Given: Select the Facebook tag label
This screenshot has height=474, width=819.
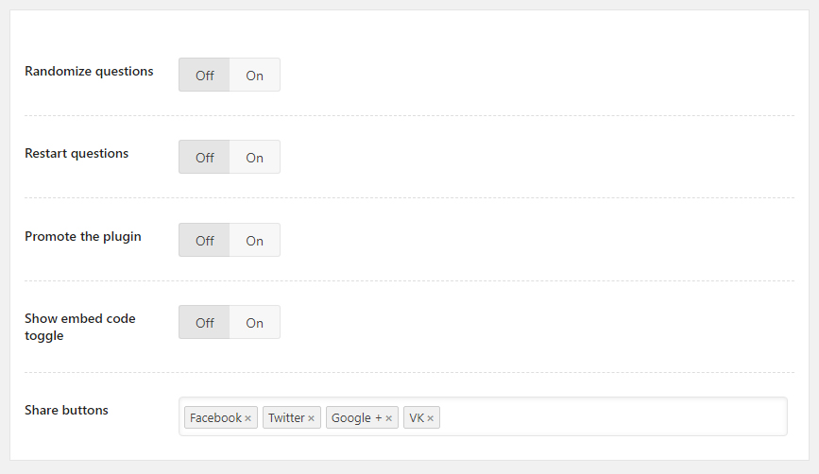Looking at the screenshot, I should [x=215, y=418].
